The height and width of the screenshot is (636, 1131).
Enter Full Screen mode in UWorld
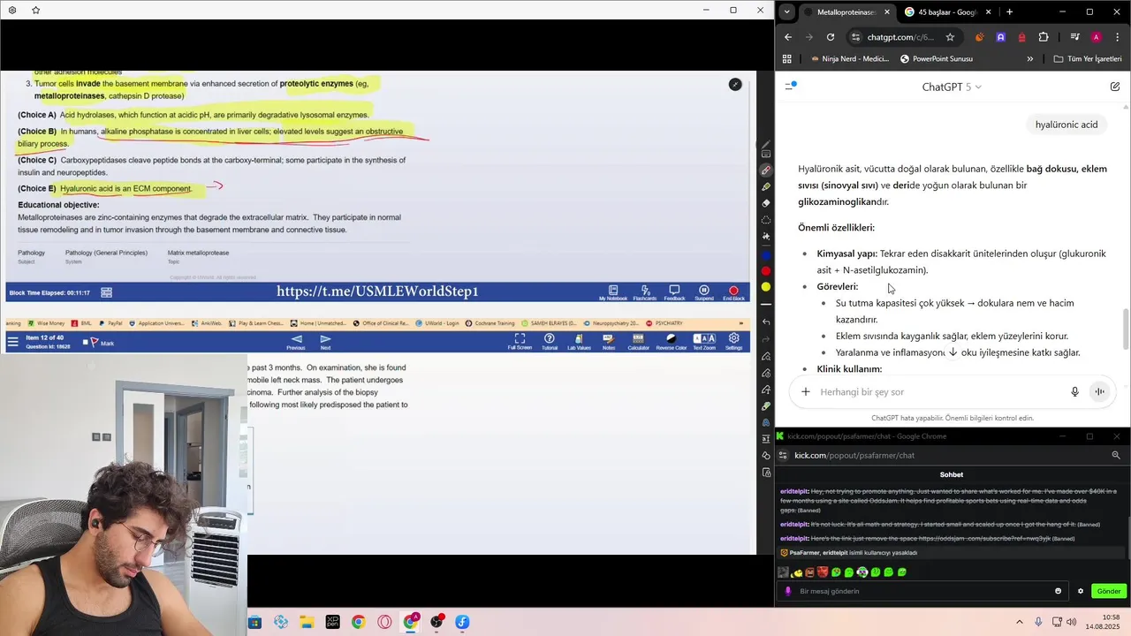click(520, 342)
